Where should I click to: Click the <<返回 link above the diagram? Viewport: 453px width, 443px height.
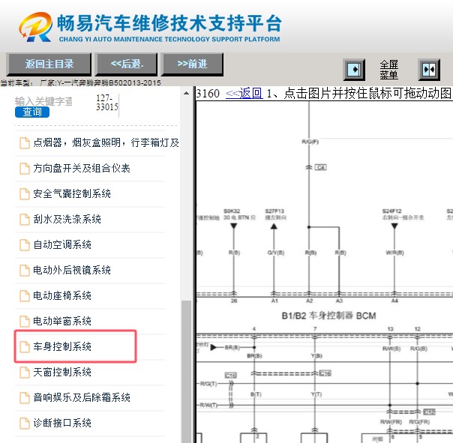pos(244,93)
